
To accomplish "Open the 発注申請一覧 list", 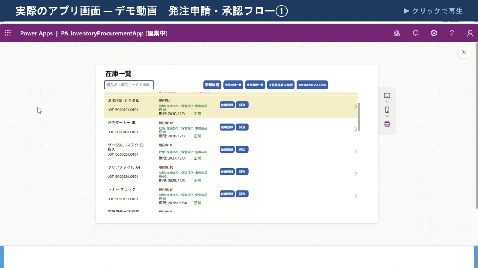I will [233, 85].
